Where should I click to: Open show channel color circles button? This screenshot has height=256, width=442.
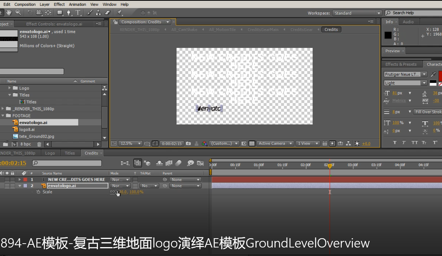tap(204, 143)
